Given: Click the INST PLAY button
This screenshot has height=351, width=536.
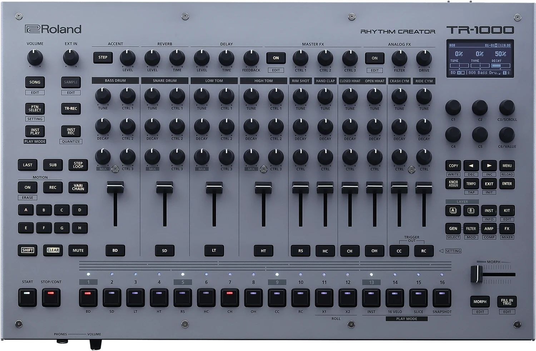Looking at the screenshot, I should point(35,131).
